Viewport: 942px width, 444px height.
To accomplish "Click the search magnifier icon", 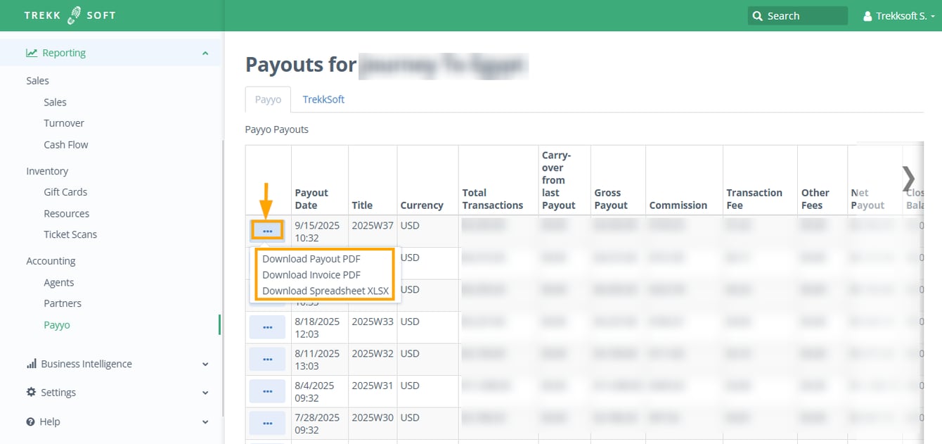I will click(757, 15).
